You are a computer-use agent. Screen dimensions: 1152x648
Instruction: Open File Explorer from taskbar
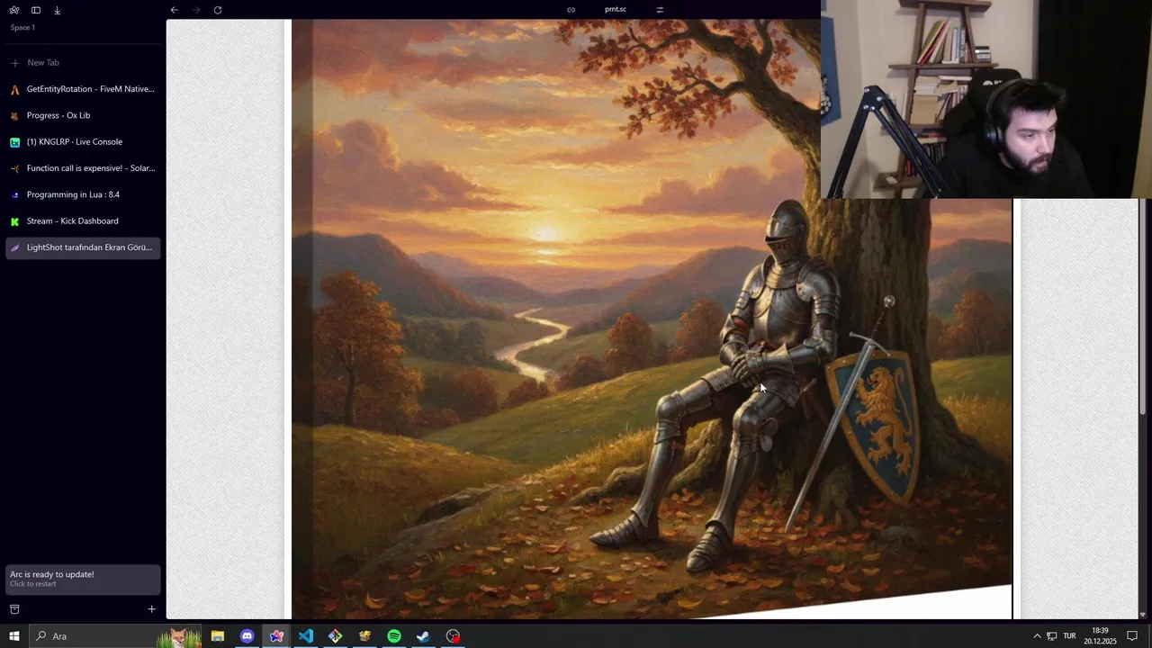[x=218, y=636]
